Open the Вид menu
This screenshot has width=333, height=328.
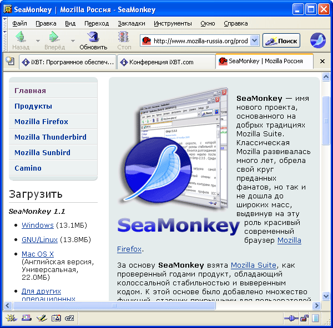tap(70, 23)
